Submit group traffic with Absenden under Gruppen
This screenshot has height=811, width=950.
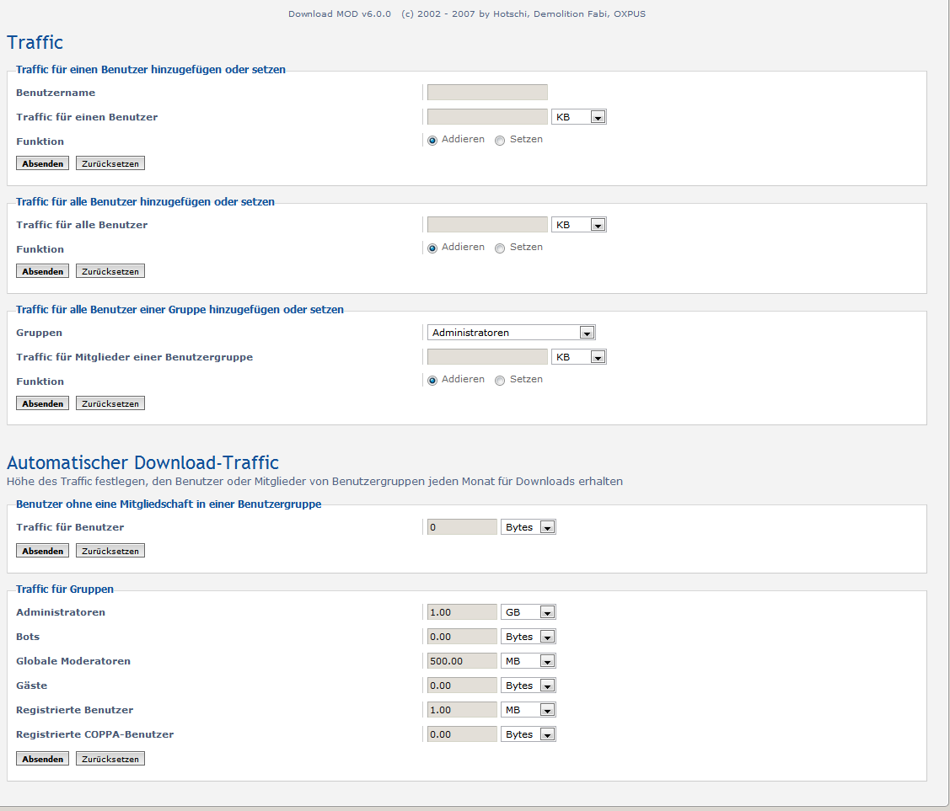click(42, 403)
